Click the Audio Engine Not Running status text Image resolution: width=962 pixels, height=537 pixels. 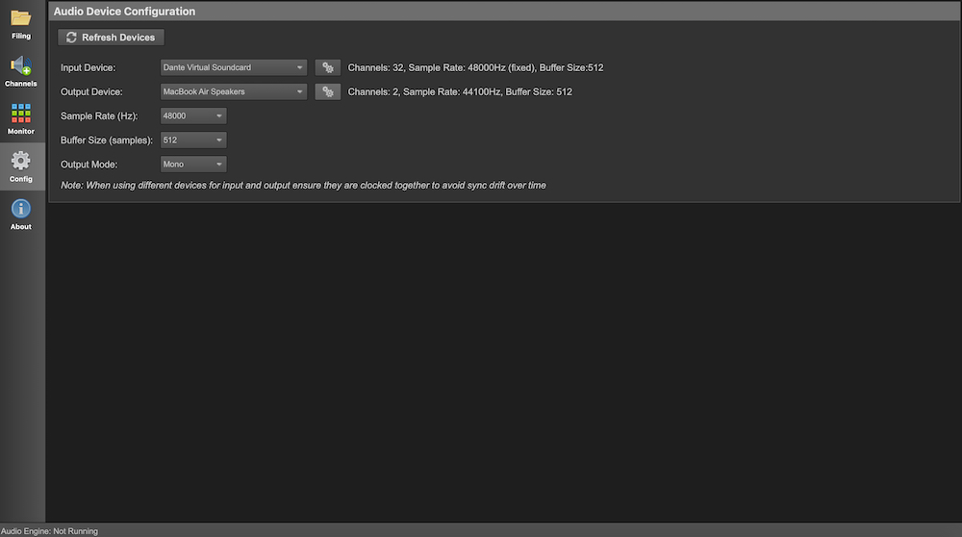49,530
